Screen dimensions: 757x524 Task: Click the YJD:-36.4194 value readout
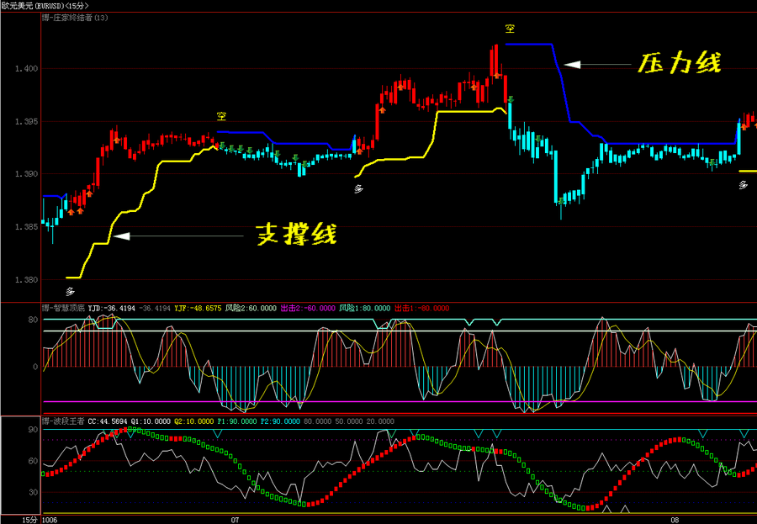112,308
